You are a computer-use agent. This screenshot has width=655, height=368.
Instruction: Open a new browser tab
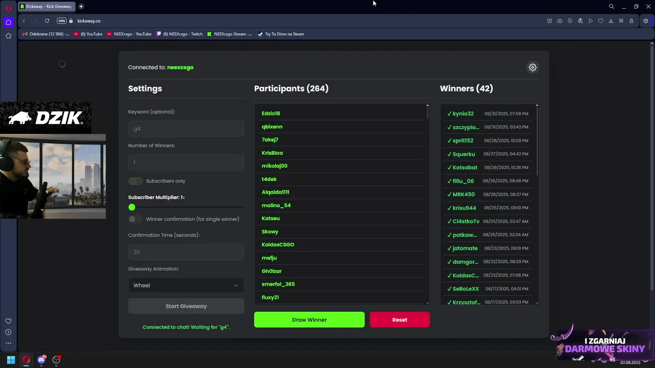click(81, 7)
